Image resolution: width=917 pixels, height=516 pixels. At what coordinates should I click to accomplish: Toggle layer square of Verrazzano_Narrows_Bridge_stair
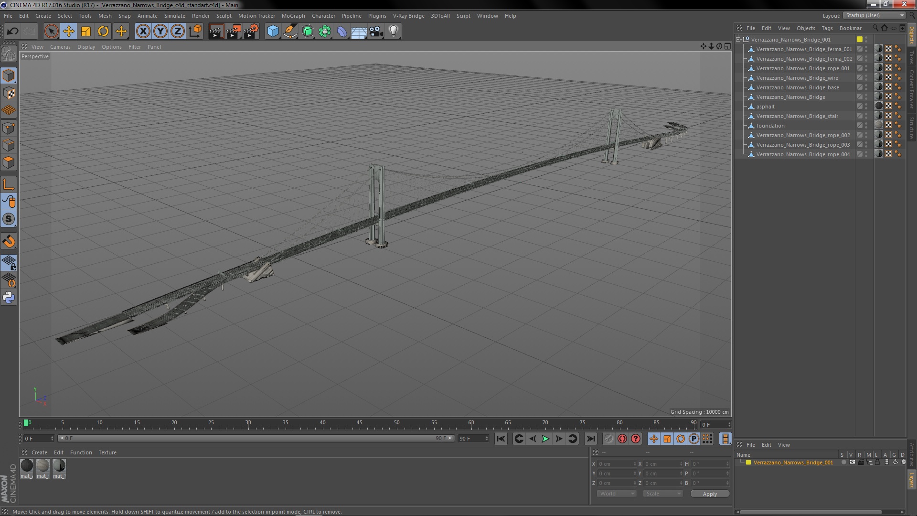pos(859,116)
